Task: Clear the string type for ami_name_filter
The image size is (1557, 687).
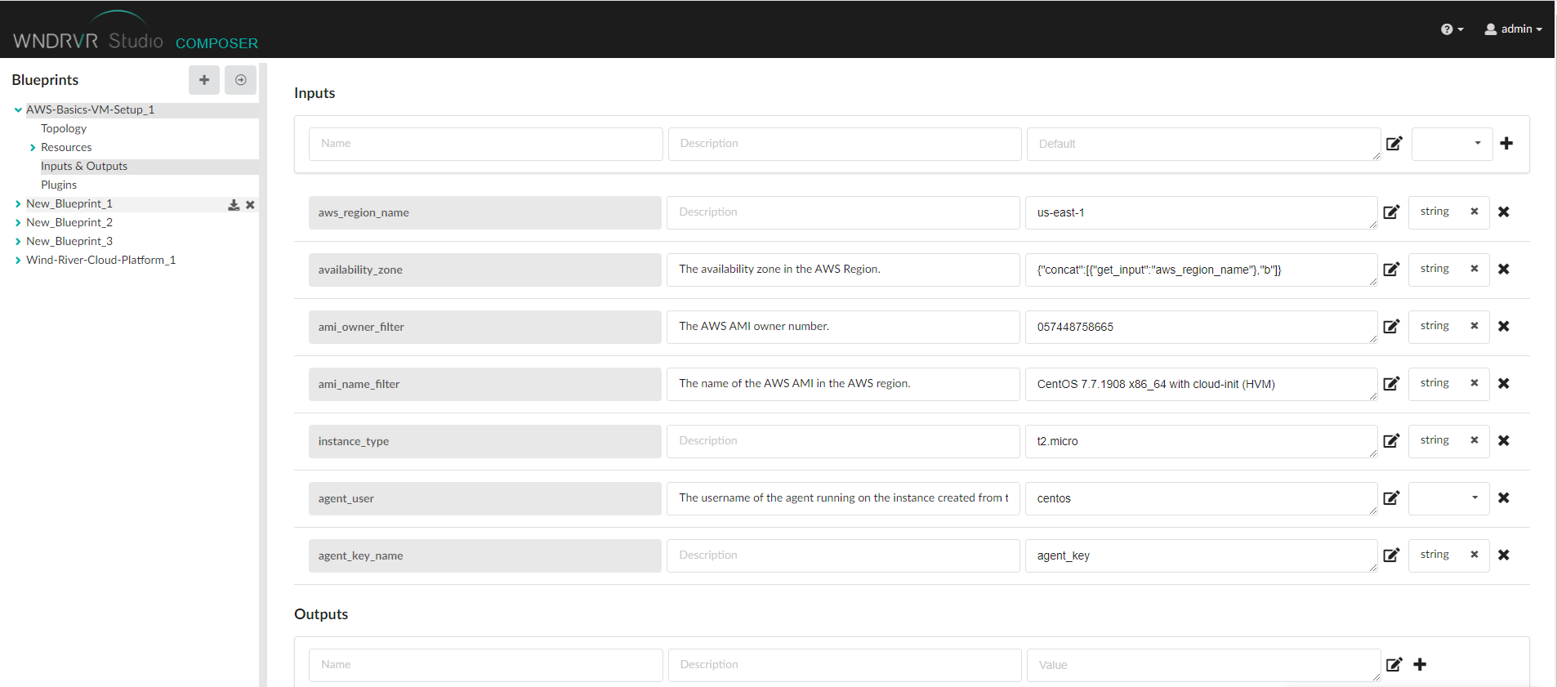Action: coord(1474,383)
